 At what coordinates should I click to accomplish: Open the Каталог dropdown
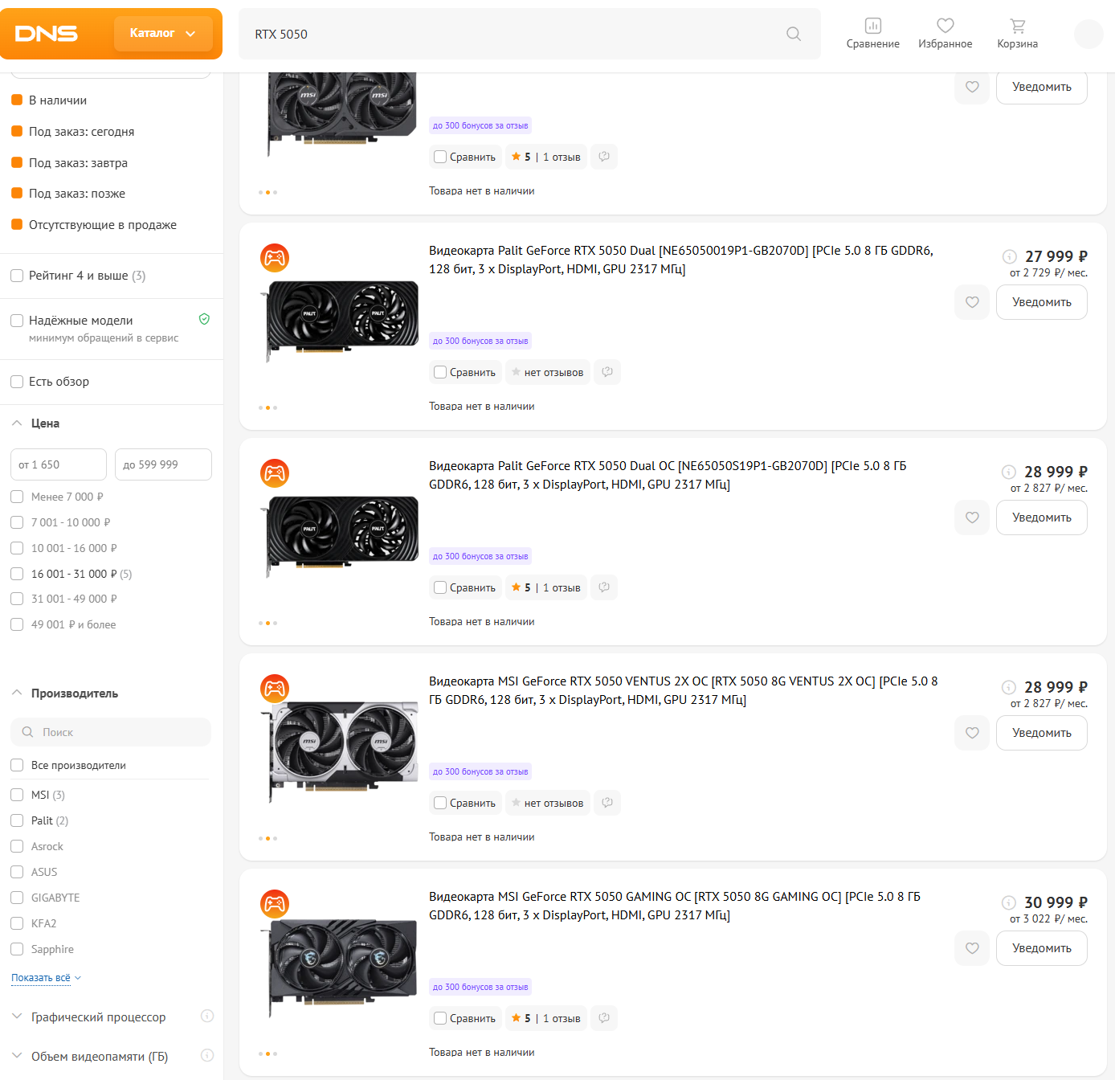[163, 34]
